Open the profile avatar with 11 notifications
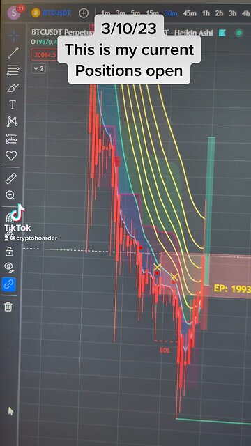 14,13
